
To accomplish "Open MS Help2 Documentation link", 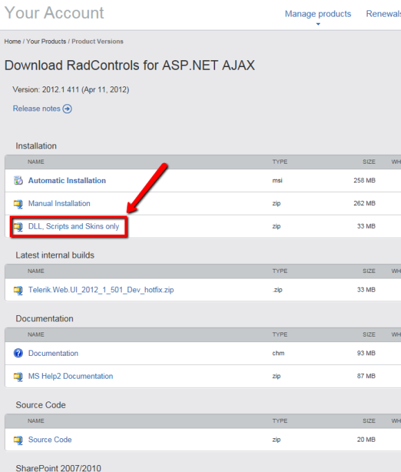I will pyautogui.click(x=71, y=376).
